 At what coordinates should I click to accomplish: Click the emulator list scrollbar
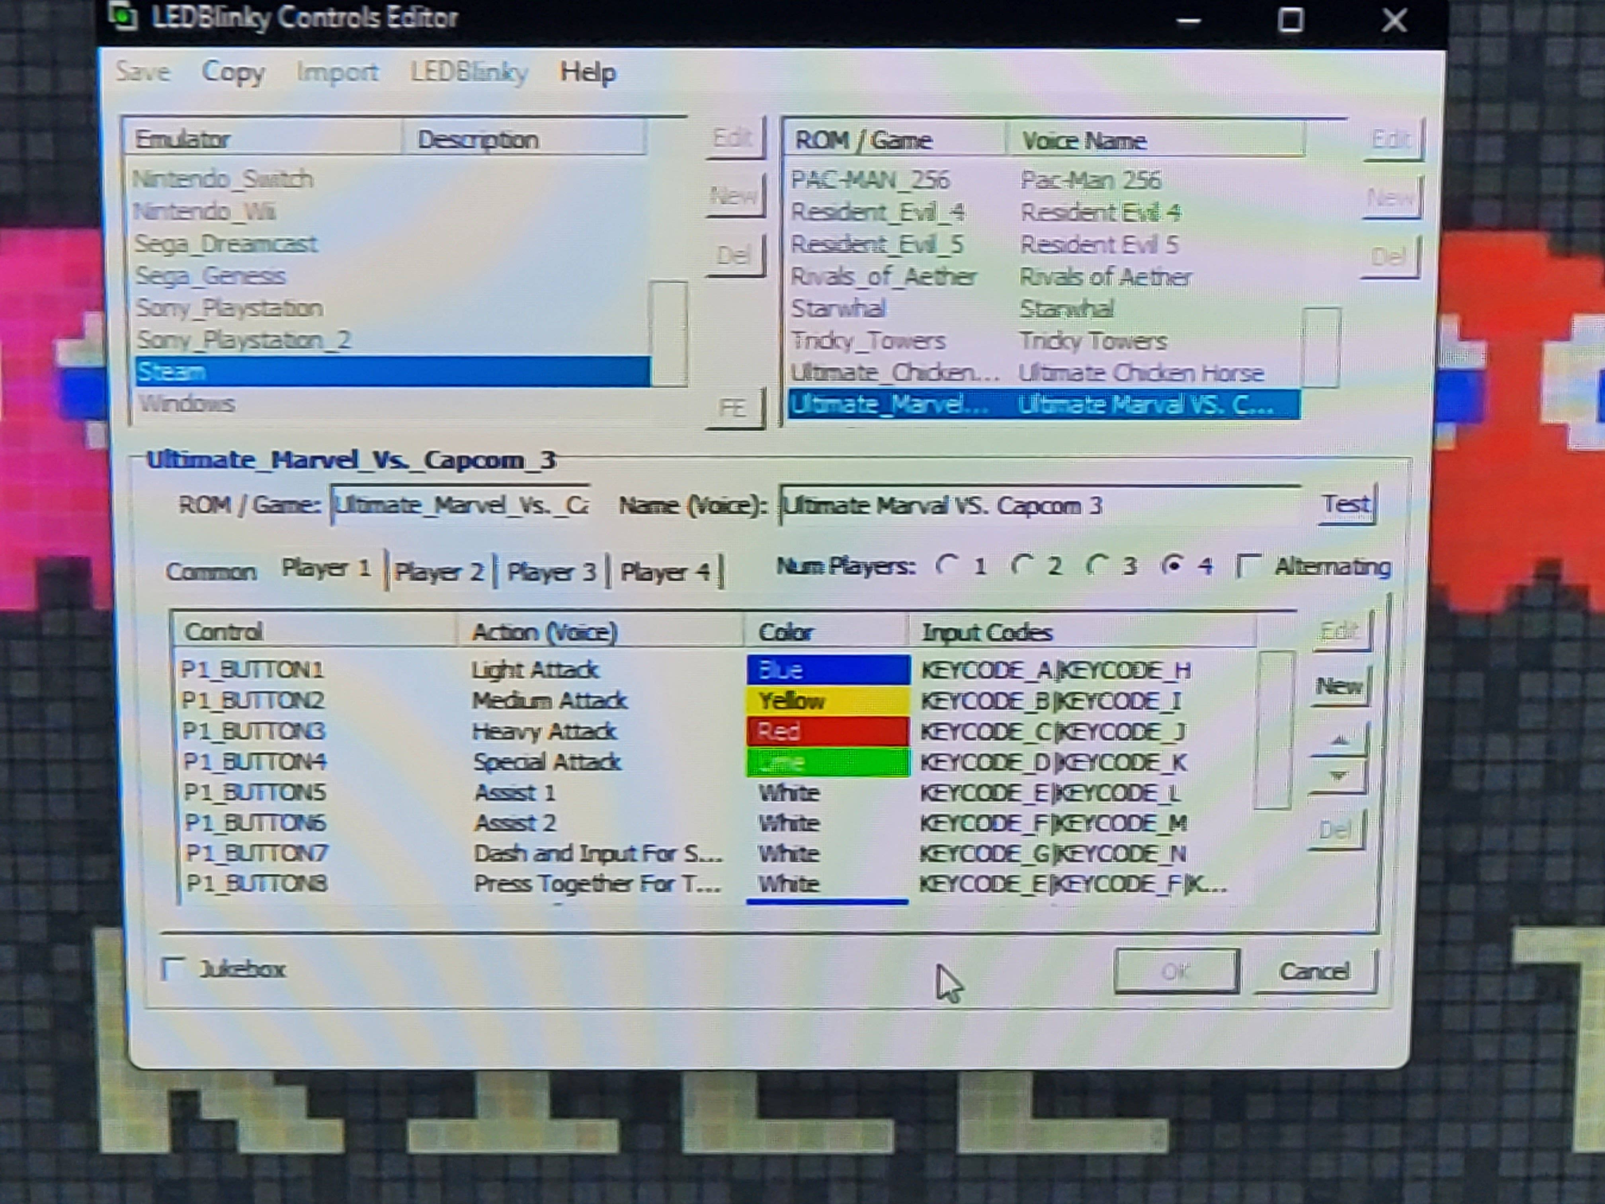pyautogui.click(x=668, y=334)
